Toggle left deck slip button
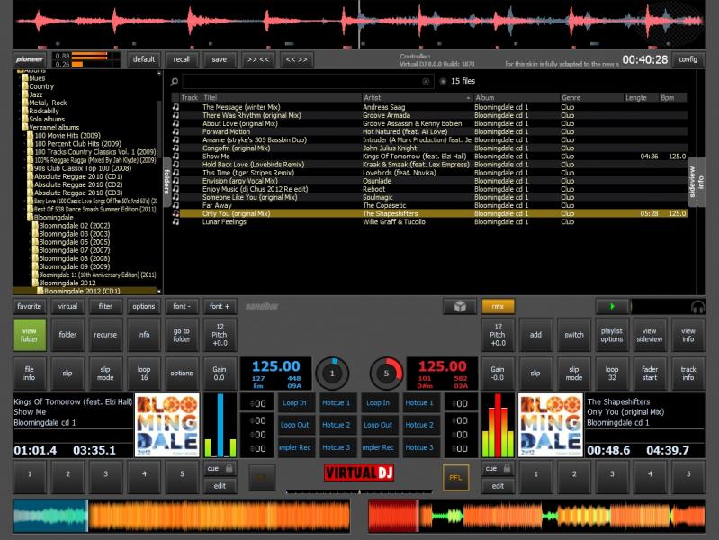 [x=67, y=373]
